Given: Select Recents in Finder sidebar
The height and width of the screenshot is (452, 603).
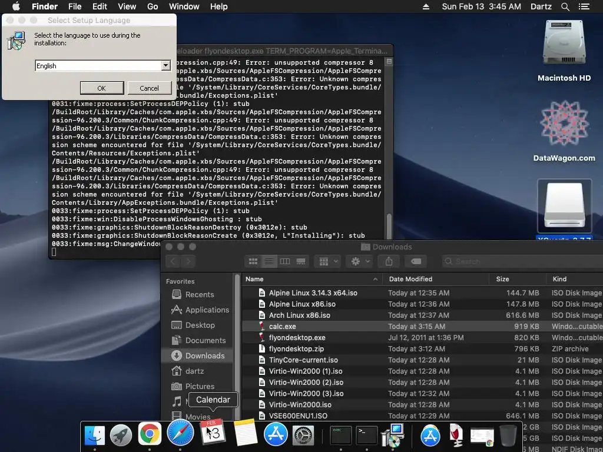Looking at the screenshot, I should [199, 294].
